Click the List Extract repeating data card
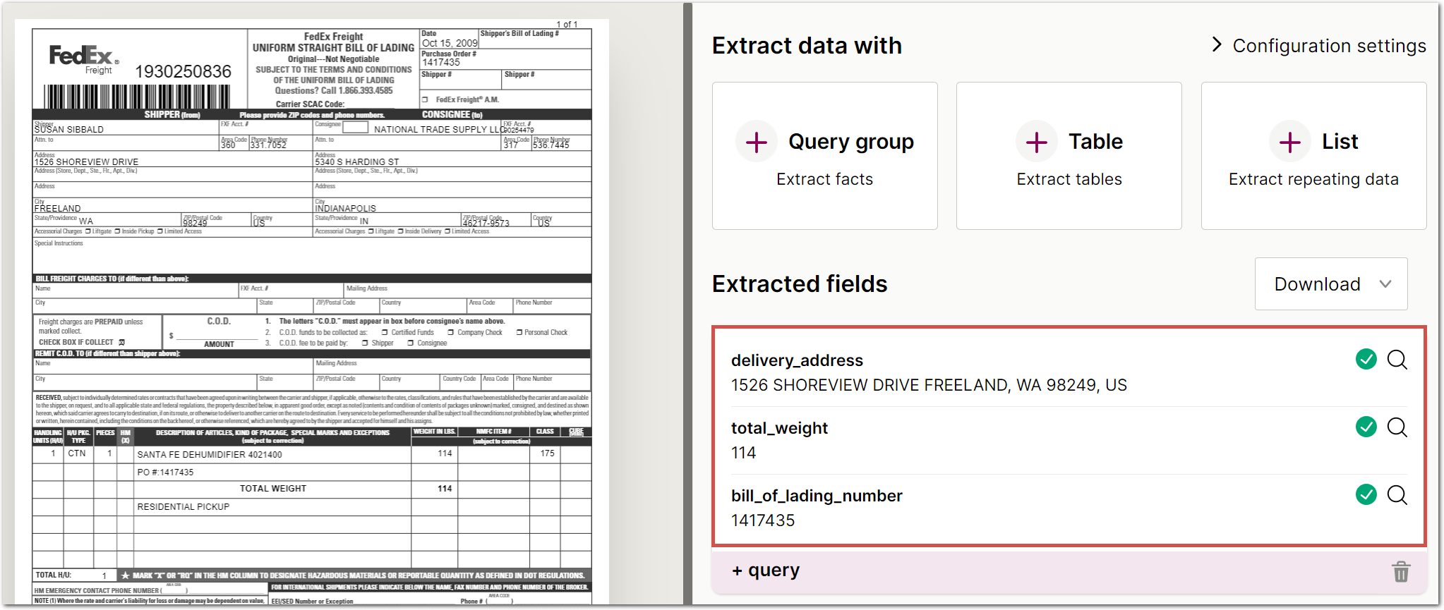Viewport: 1444px width, 610px height. point(1313,156)
